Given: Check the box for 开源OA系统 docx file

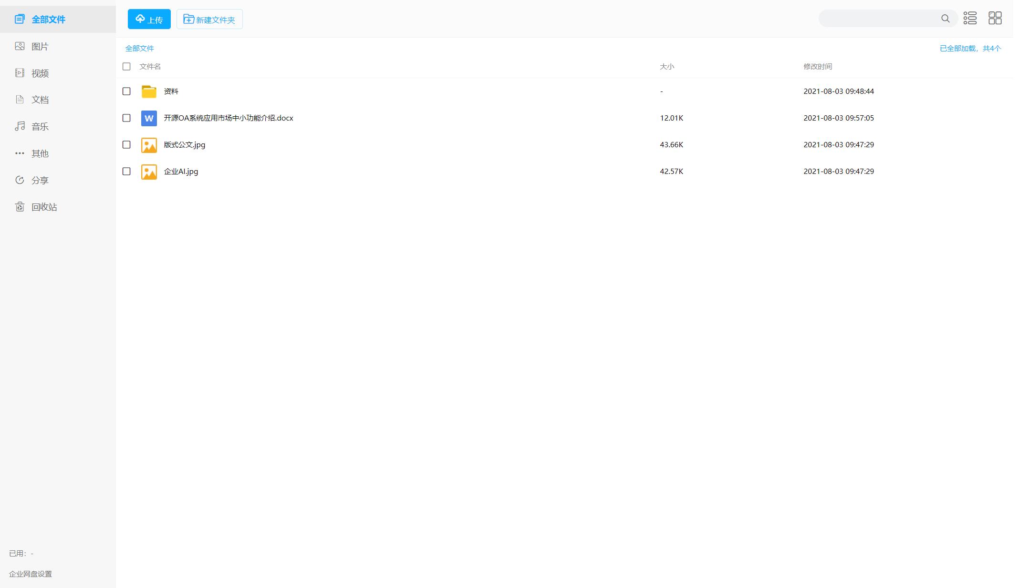Looking at the screenshot, I should [126, 118].
